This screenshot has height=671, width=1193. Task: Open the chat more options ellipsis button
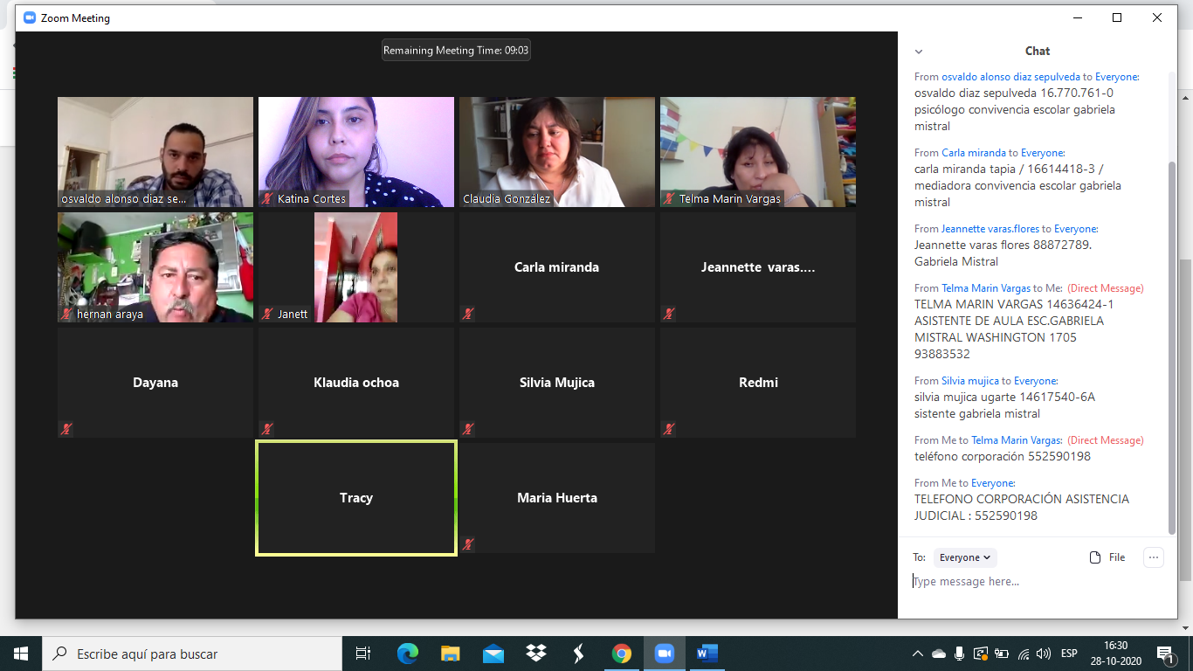pos(1153,557)
